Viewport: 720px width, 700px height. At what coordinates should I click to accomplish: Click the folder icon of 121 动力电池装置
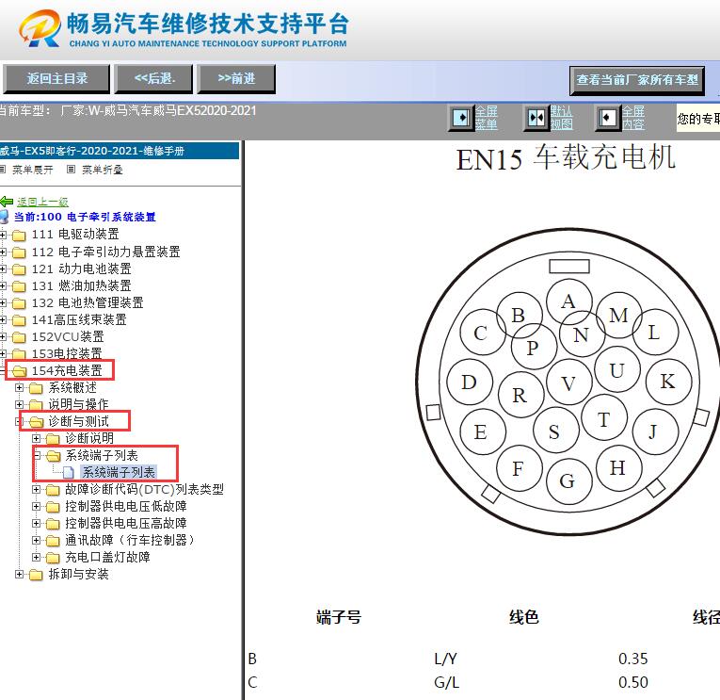point(19,269)
